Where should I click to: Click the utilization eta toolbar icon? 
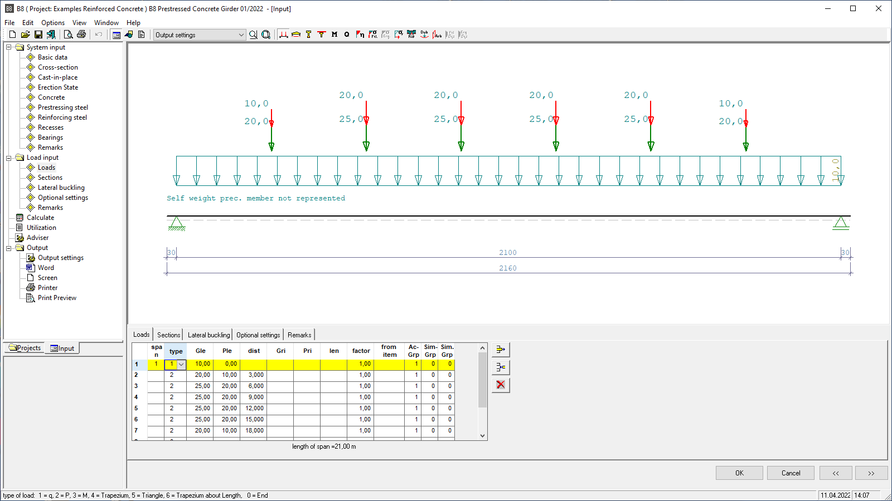pos(360,35)
